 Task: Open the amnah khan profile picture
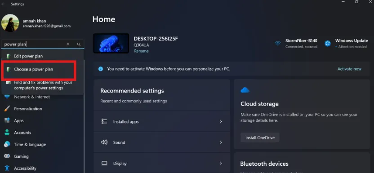coord(10,23)
